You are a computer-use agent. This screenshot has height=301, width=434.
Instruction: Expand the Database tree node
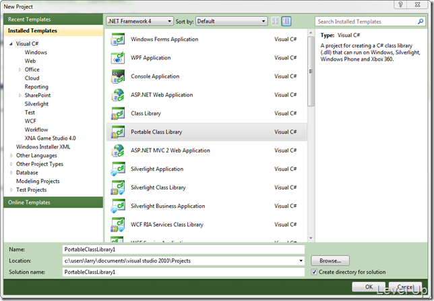coord(11,173)
